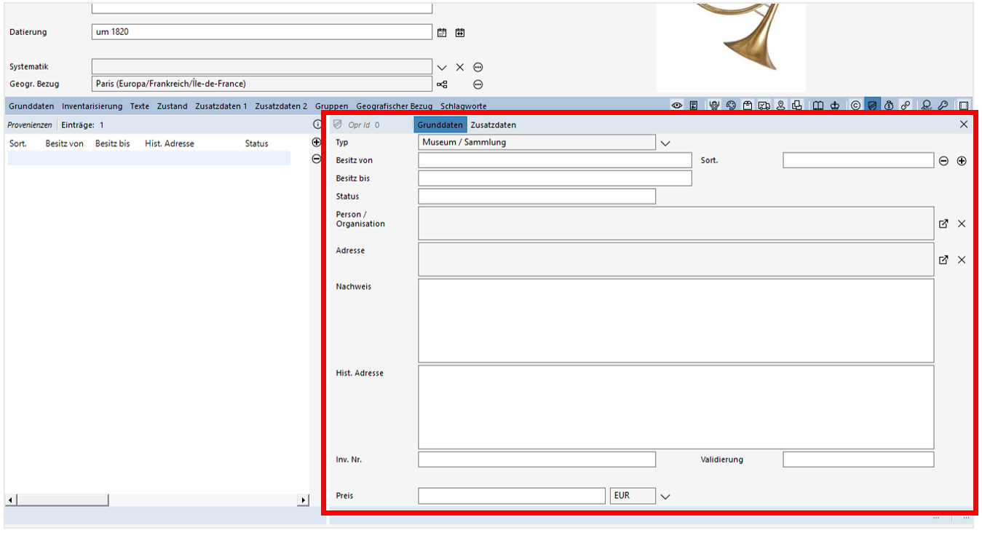
Task: Click the calendar icon next to Datierung
Action: click(443, 32)
